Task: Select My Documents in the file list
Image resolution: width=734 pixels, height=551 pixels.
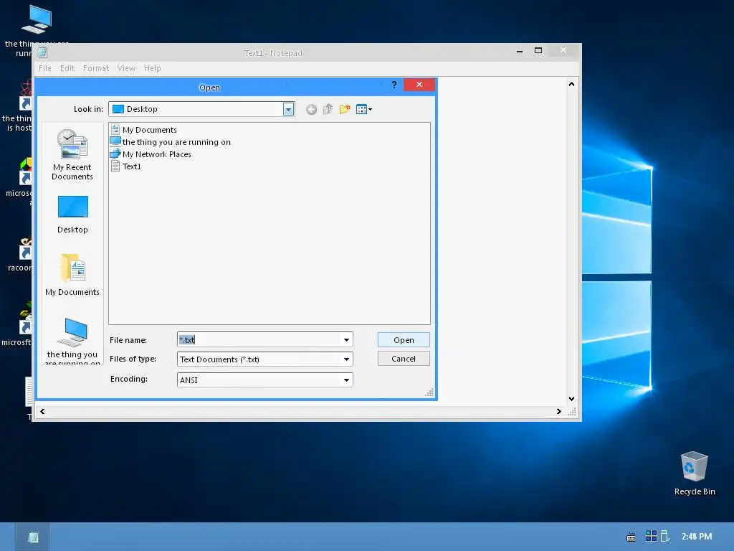Action: [x=143, y=130]
